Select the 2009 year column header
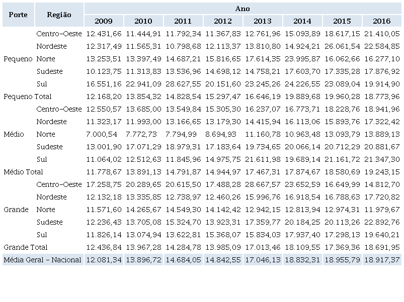Viewport: 404px width, 302px height. [104, 21]
